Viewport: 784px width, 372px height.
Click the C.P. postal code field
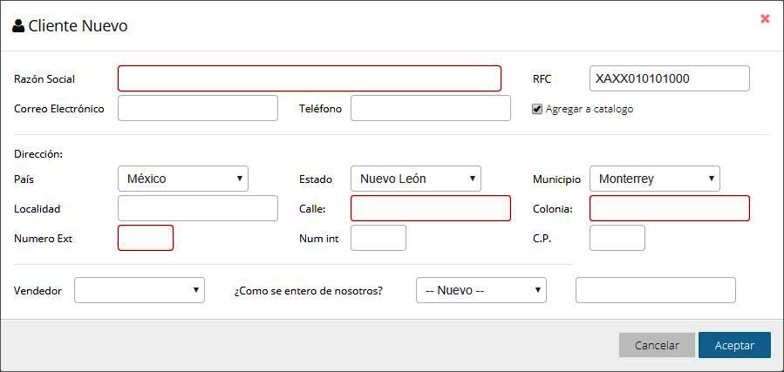click(x=617, y=238)
